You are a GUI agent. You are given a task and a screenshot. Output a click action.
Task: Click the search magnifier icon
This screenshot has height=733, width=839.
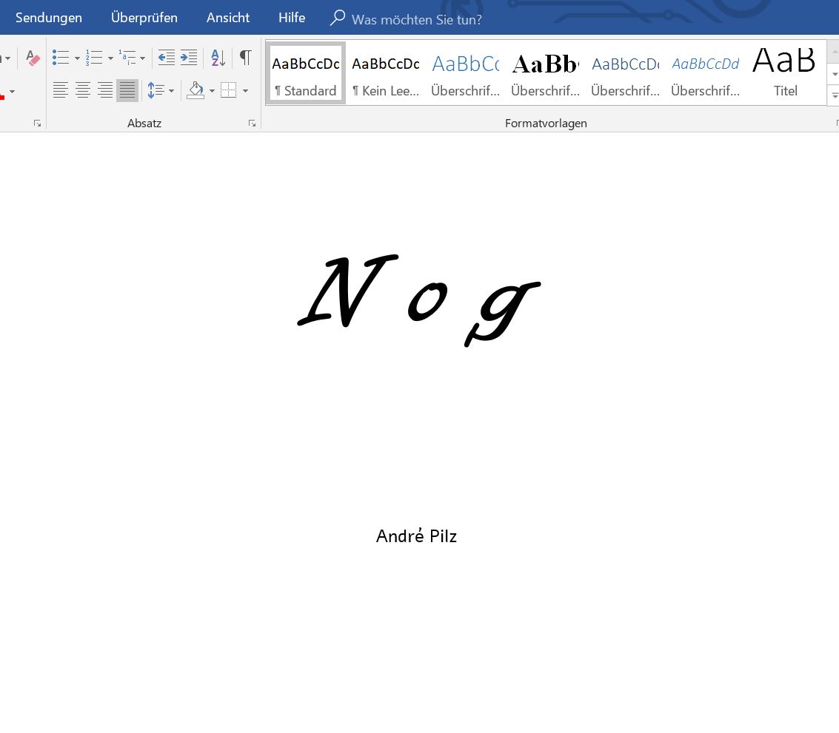337,18
